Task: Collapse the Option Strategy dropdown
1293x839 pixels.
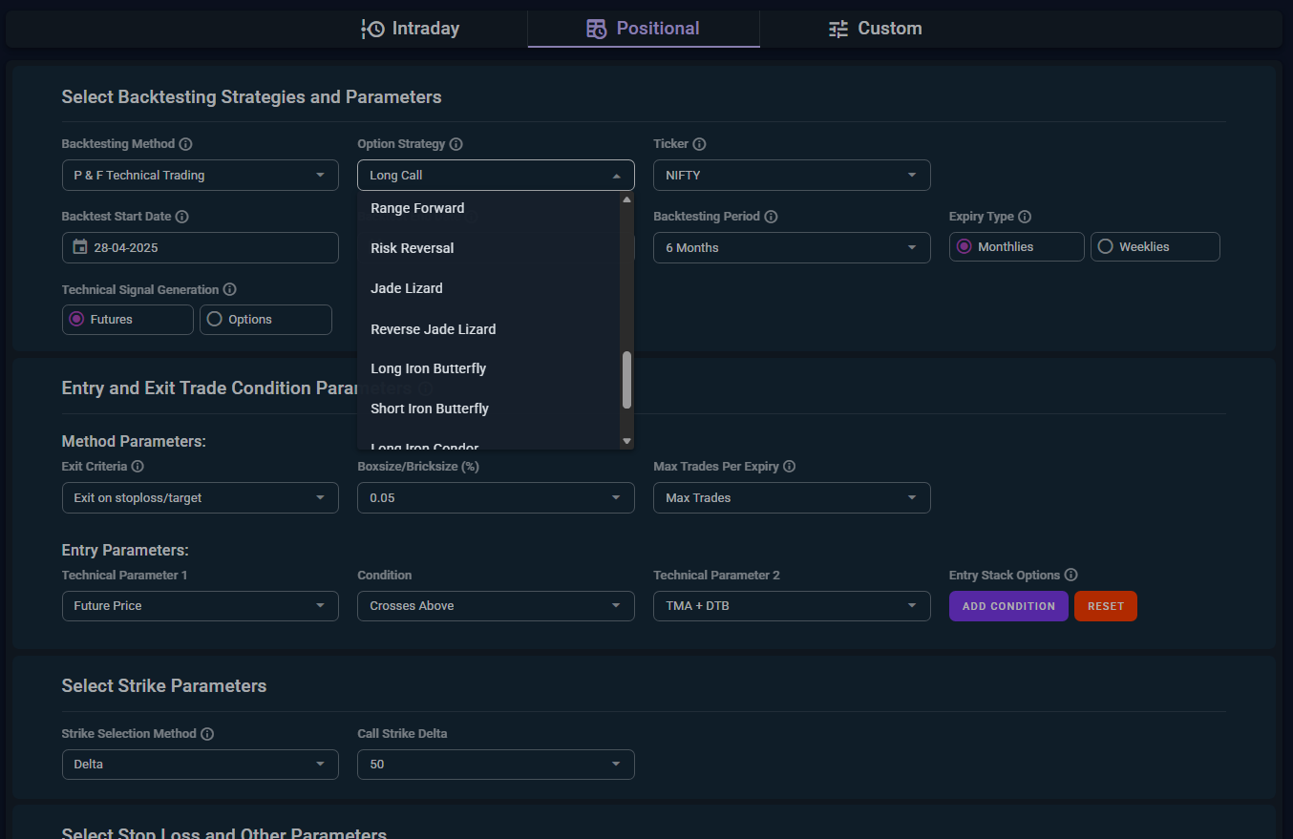Action: (x=496, y=176)
